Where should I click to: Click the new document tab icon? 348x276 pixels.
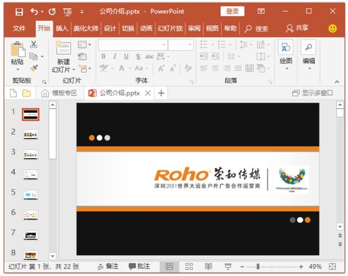point(13,93)
